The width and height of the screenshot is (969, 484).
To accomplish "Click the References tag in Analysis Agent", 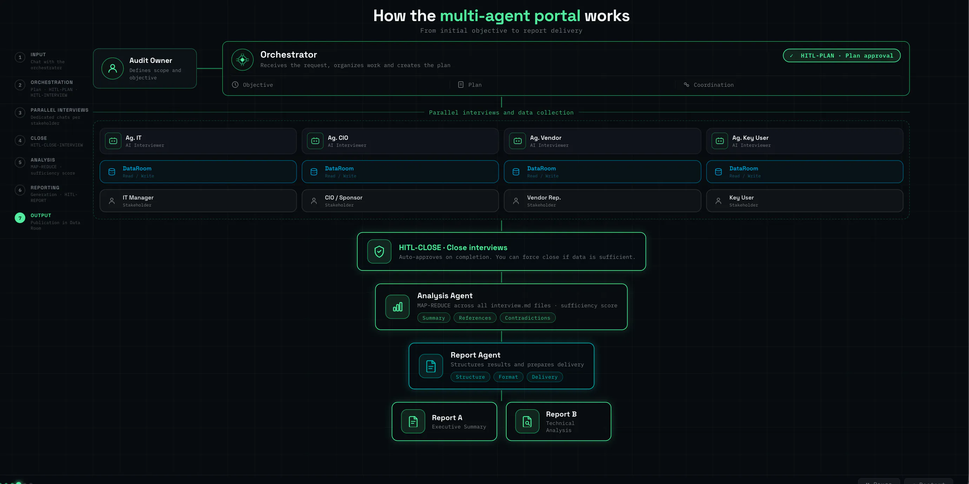I will (x=475, y=318).
